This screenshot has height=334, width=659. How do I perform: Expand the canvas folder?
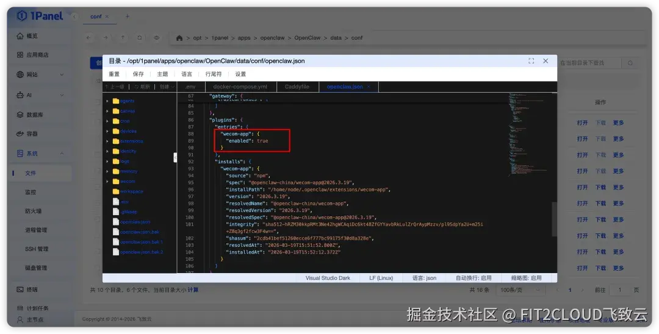click(x=107, y=111)
